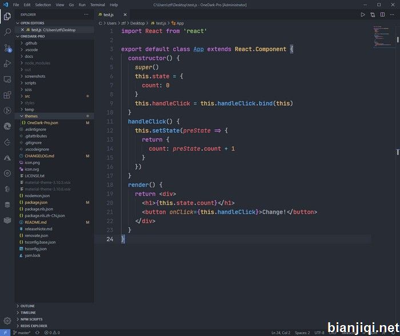The image size is (400, 336).
Task: Open the Go menu
Action: [71, 5]
